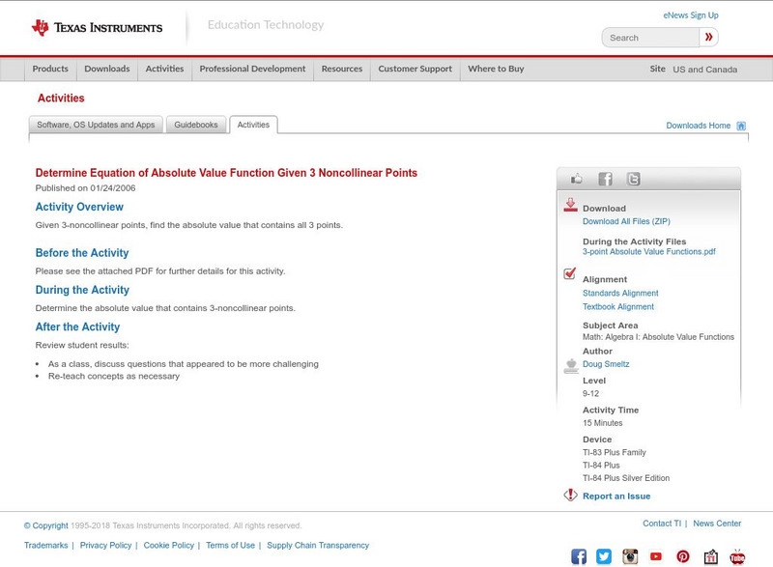Share activity via the gray Twitter icon
The width and height of the screenshot is (773, 567).
click(634, 179)
